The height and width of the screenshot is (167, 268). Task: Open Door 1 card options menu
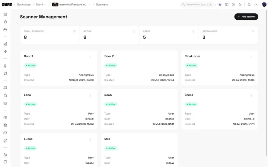click(90, 57)
